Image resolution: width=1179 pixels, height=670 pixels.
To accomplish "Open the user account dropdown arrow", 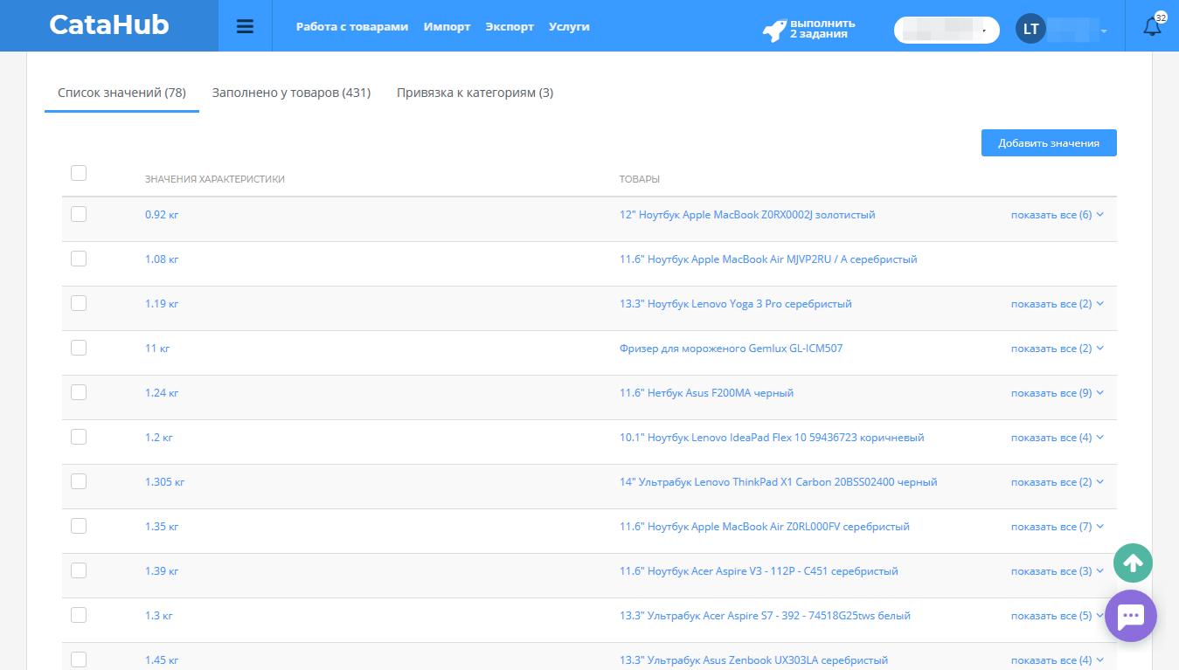I will [x=1104, y=31].
